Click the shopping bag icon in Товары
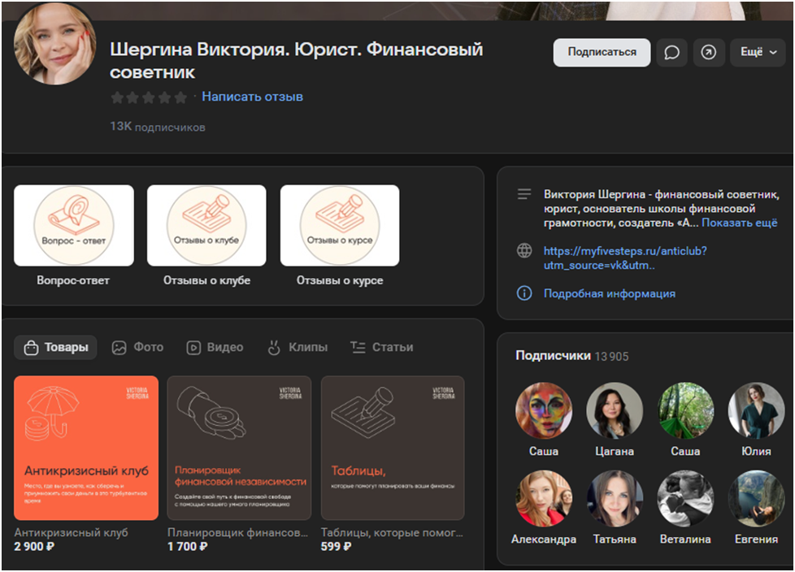This screenshot has width=795, height=572. 31,348
